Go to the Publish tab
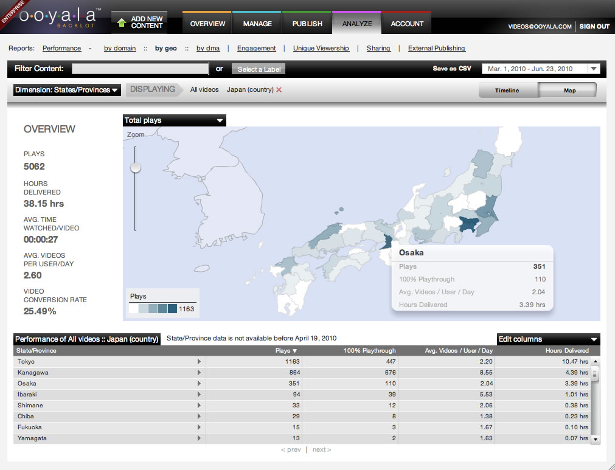615x470 pixels. pyautogui.click(x=307, y=24)
